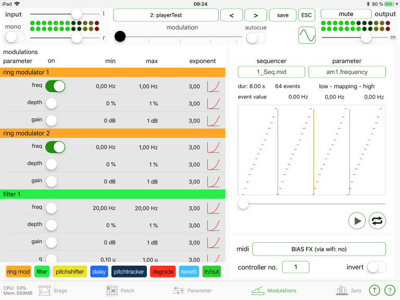Click exponent curve for ring modulator 1 gain
Screen dimensions: 400x300
pos(213,121)
